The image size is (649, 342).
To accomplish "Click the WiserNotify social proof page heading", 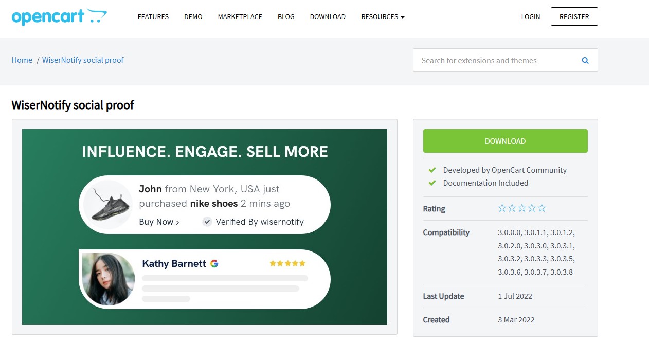I will tap(73, 105).
